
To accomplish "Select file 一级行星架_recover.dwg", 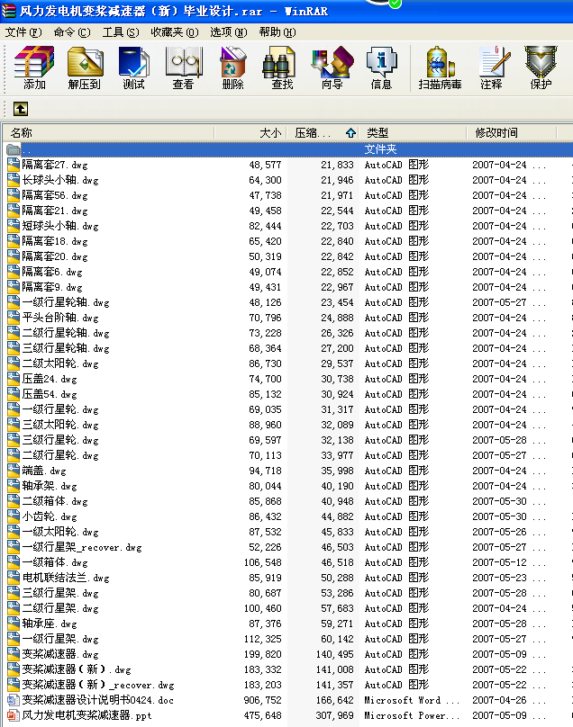I will tap(82, 547).
